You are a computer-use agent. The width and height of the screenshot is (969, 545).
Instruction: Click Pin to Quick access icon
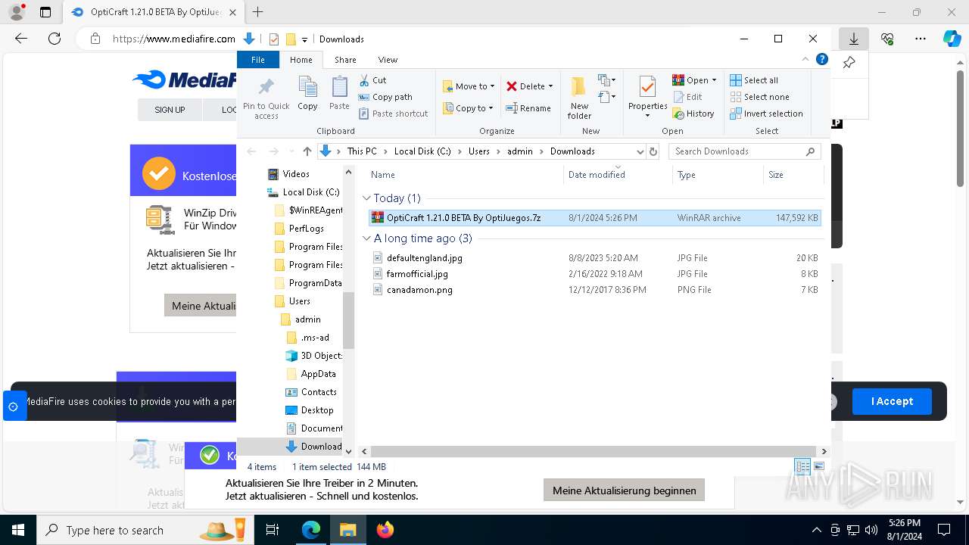click(266, 97)
